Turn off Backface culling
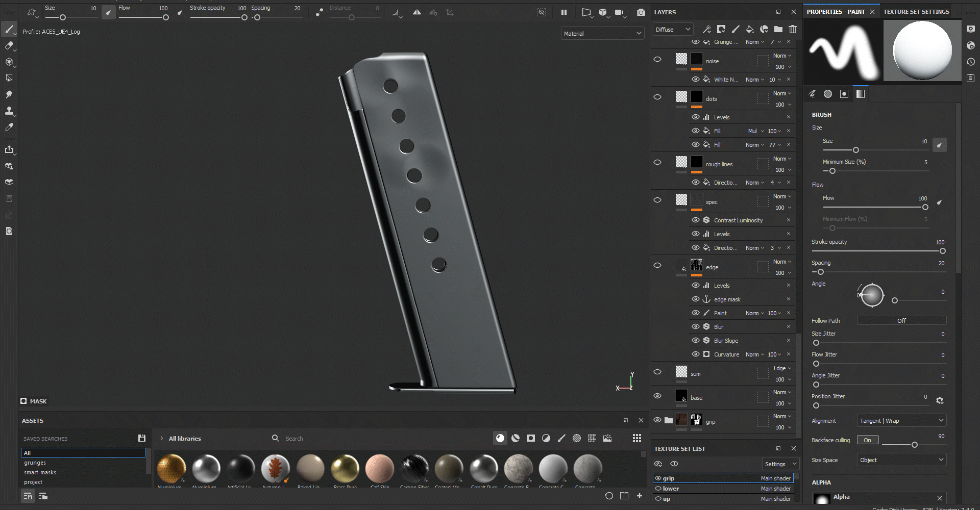This screenshot has width=980, height=510. [x=868, y=439]
